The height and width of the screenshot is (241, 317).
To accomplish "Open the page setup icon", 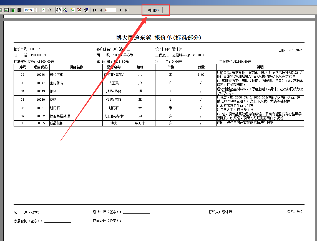I will pyautogui.click(x=86, y=10).
